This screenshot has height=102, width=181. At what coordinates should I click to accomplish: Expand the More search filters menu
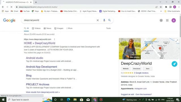point(70,28)
